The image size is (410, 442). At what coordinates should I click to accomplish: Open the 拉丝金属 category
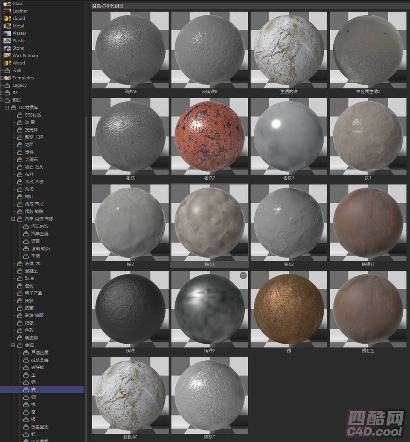click(40, 360)
